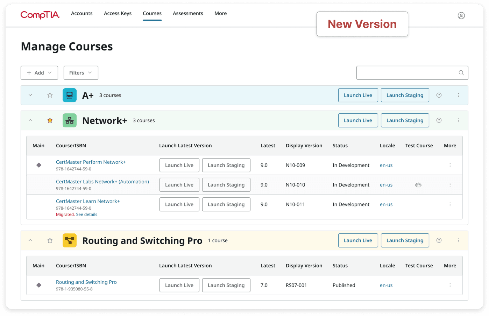The height and width of the screenshot is (316, 489).
Task: Click the Display Version column header in Network+ table
Action: tap(304, 146)
